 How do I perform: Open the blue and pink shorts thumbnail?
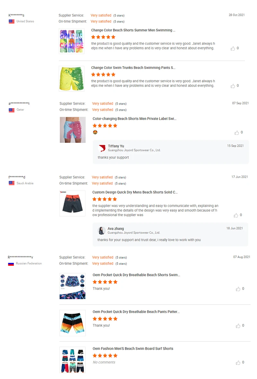point(73,130)
